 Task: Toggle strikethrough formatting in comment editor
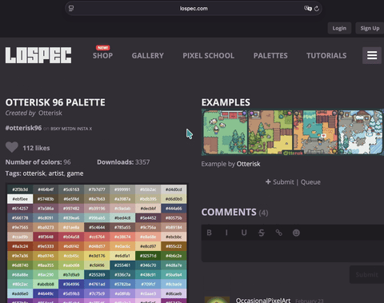click(x=262, y=233)
